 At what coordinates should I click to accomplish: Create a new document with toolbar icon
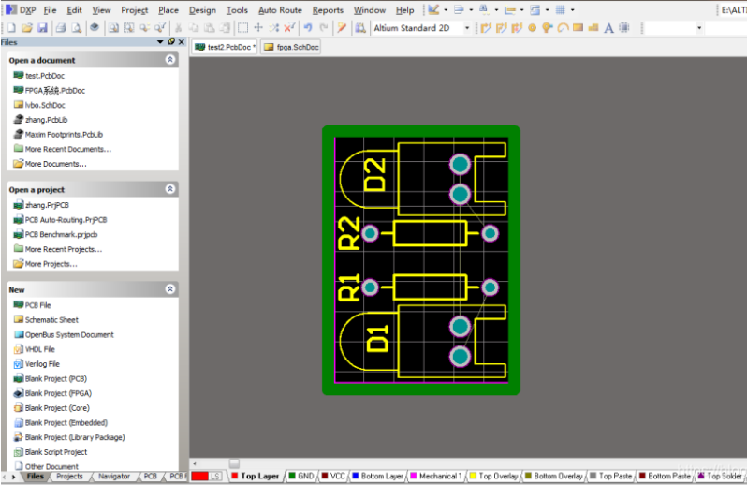click(11, 28)
